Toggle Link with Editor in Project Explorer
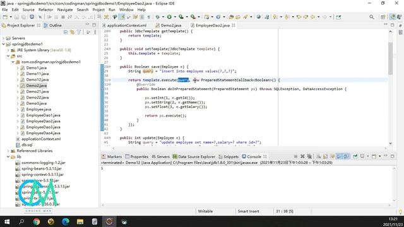The image size is (404, 227). [72, 32]
